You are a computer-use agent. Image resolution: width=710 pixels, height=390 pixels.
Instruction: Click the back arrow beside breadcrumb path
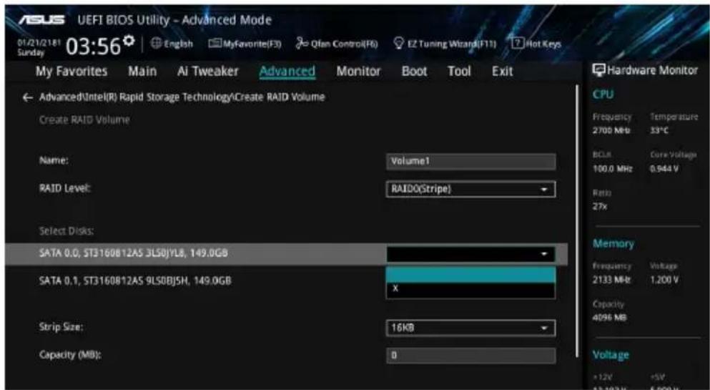tap(28, 97)
